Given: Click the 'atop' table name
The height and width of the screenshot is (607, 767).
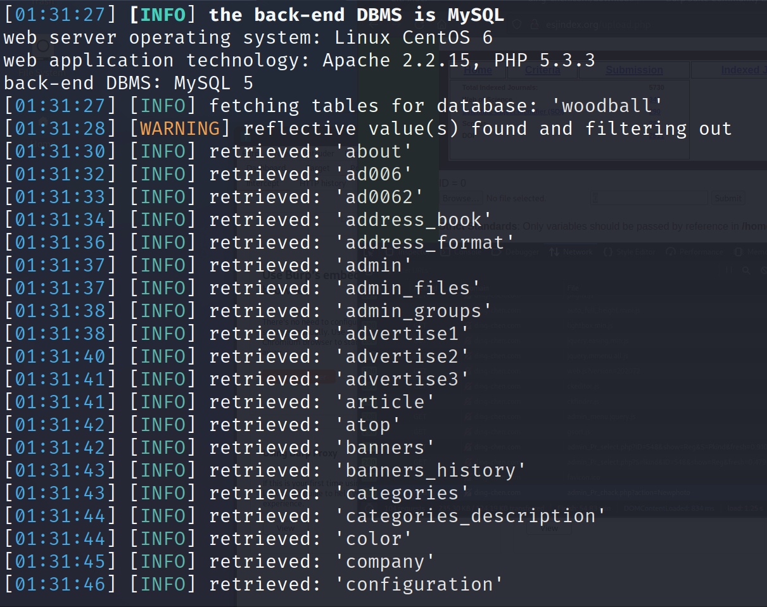Looking at the screenshot, I should click(x=368, y=425).
